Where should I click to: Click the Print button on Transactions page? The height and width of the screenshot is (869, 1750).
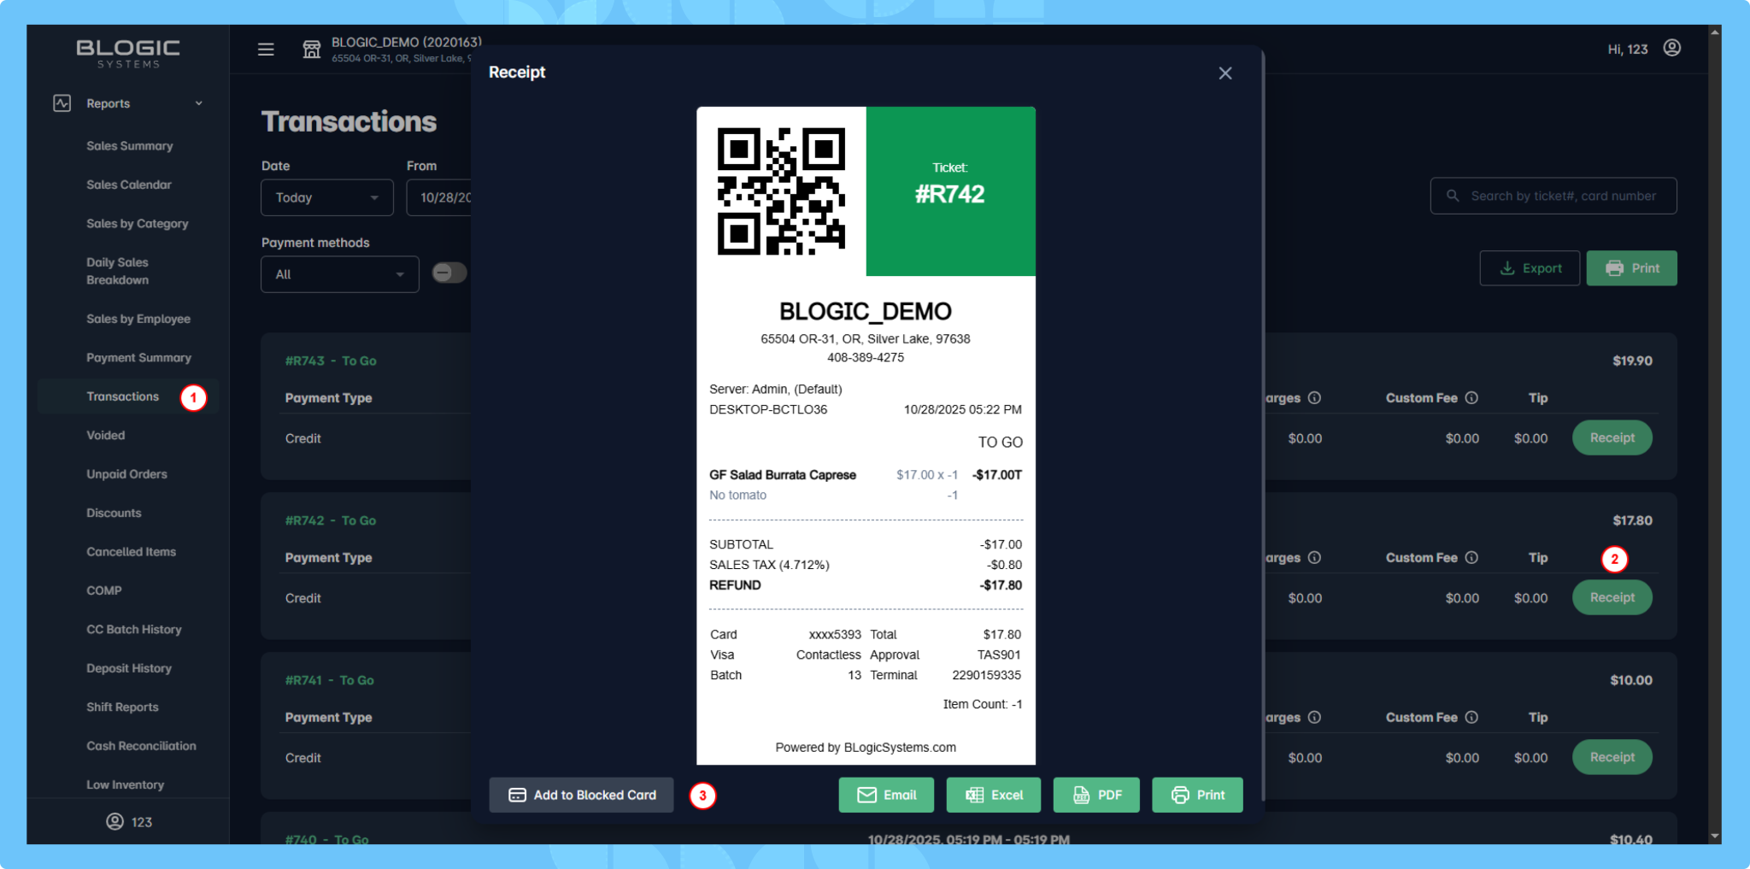pos(1632,268)
